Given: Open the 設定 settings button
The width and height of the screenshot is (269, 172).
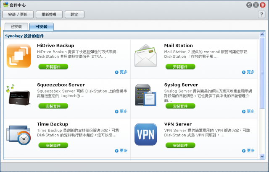Looking at the screenshot, I should click(74, 15).
